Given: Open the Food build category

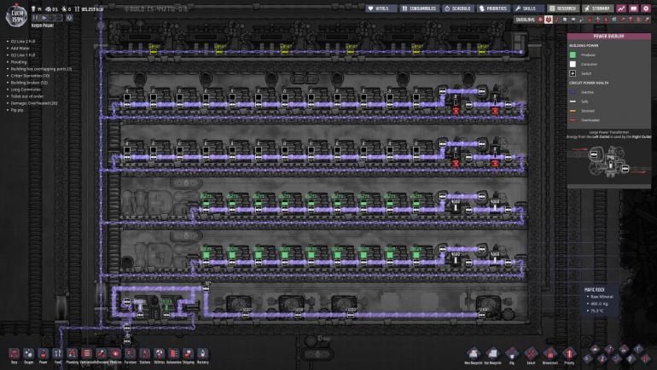Looking at the screenshot, I should [x=57, y=355].
